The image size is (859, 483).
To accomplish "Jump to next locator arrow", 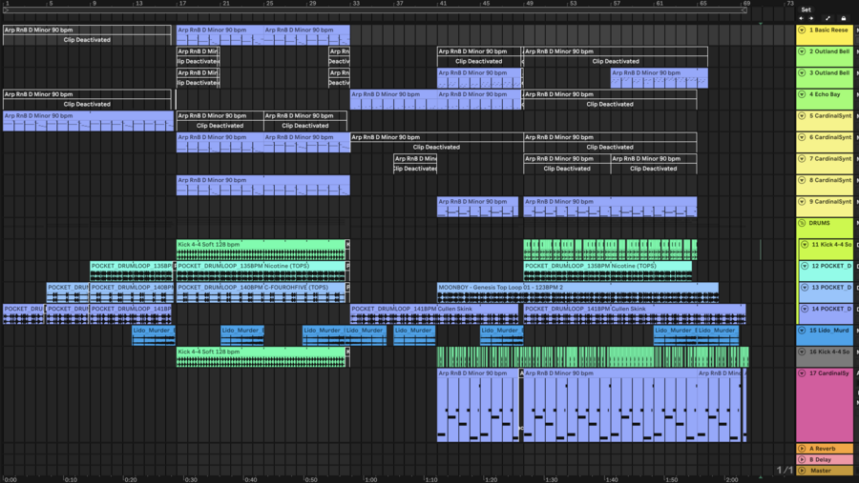I will click(811, 18).
